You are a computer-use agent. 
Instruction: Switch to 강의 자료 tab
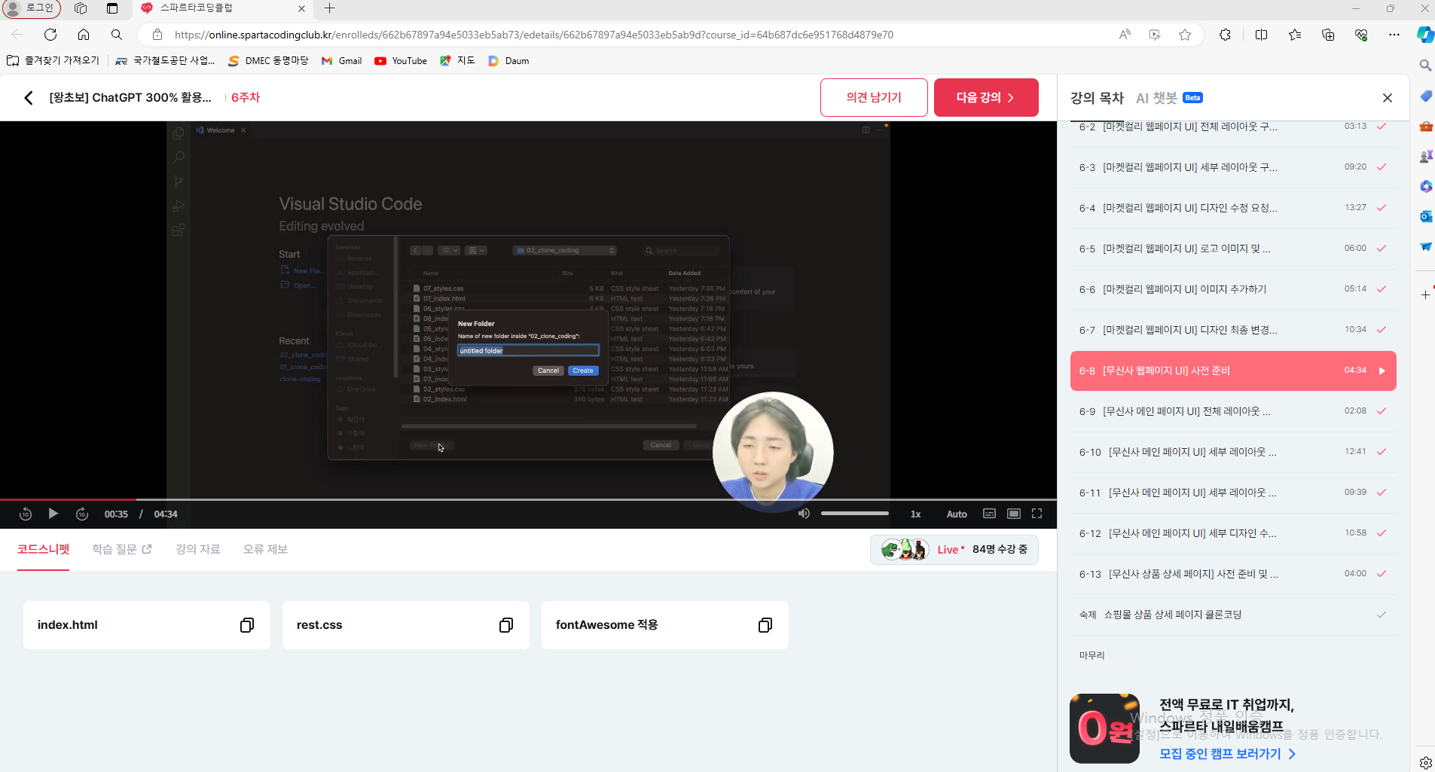click(x=198, y=550)
